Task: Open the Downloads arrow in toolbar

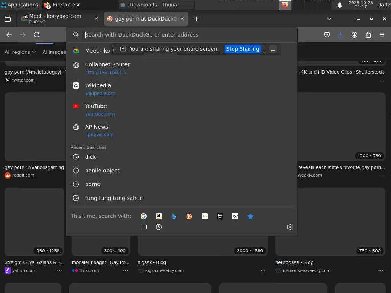Action: click(340, 35)
